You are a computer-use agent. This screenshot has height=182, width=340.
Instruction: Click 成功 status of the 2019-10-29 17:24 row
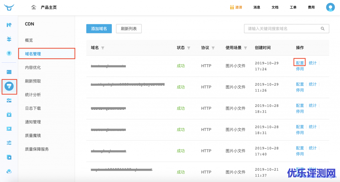tap(181, 66)
